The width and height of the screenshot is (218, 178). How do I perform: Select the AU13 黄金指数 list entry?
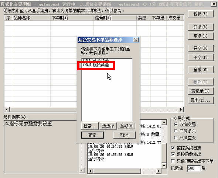(107, 60)
